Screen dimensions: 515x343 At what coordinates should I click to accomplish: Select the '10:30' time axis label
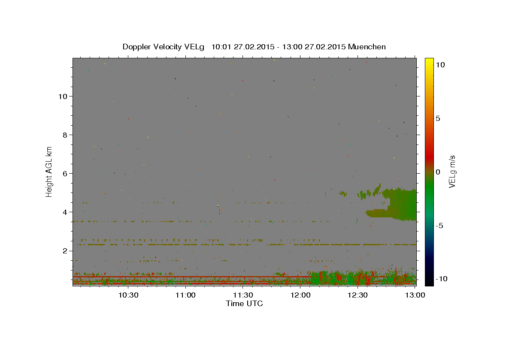pyautogui.click(x=128, y=295)
